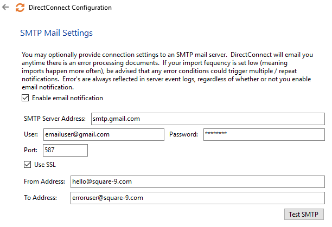Click the To Address text box
This screenshot has height=227, width=332.
pyautogui.click(x=196, y=198)
